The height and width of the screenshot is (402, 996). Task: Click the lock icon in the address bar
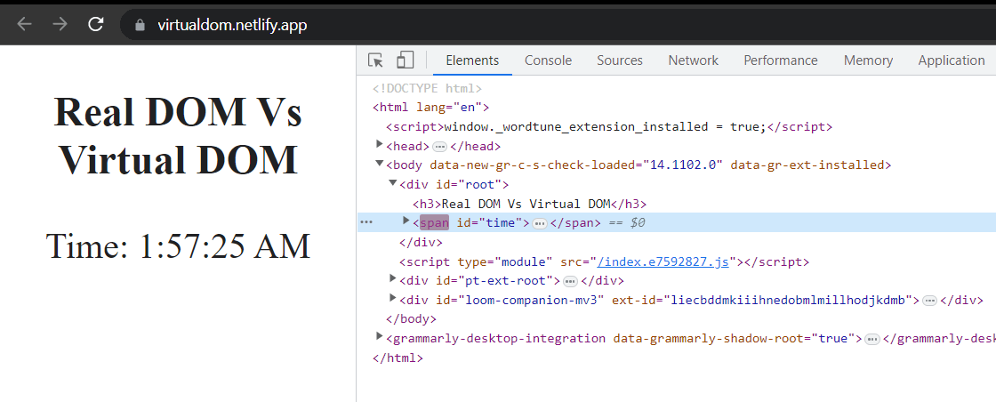[139, 25]
